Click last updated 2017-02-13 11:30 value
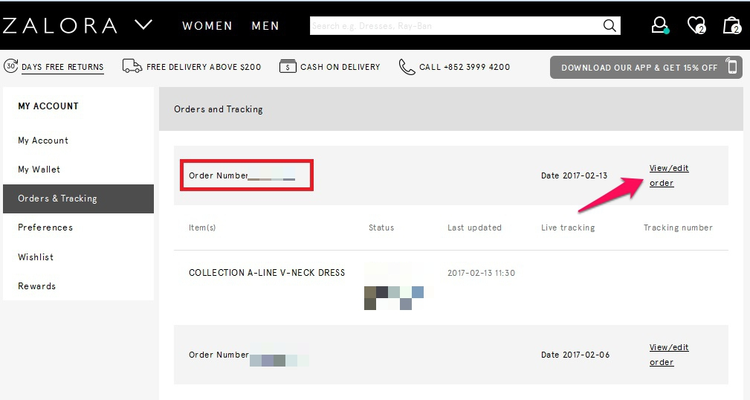Viewport: 750px width, 400px height. tap(481, 273)
